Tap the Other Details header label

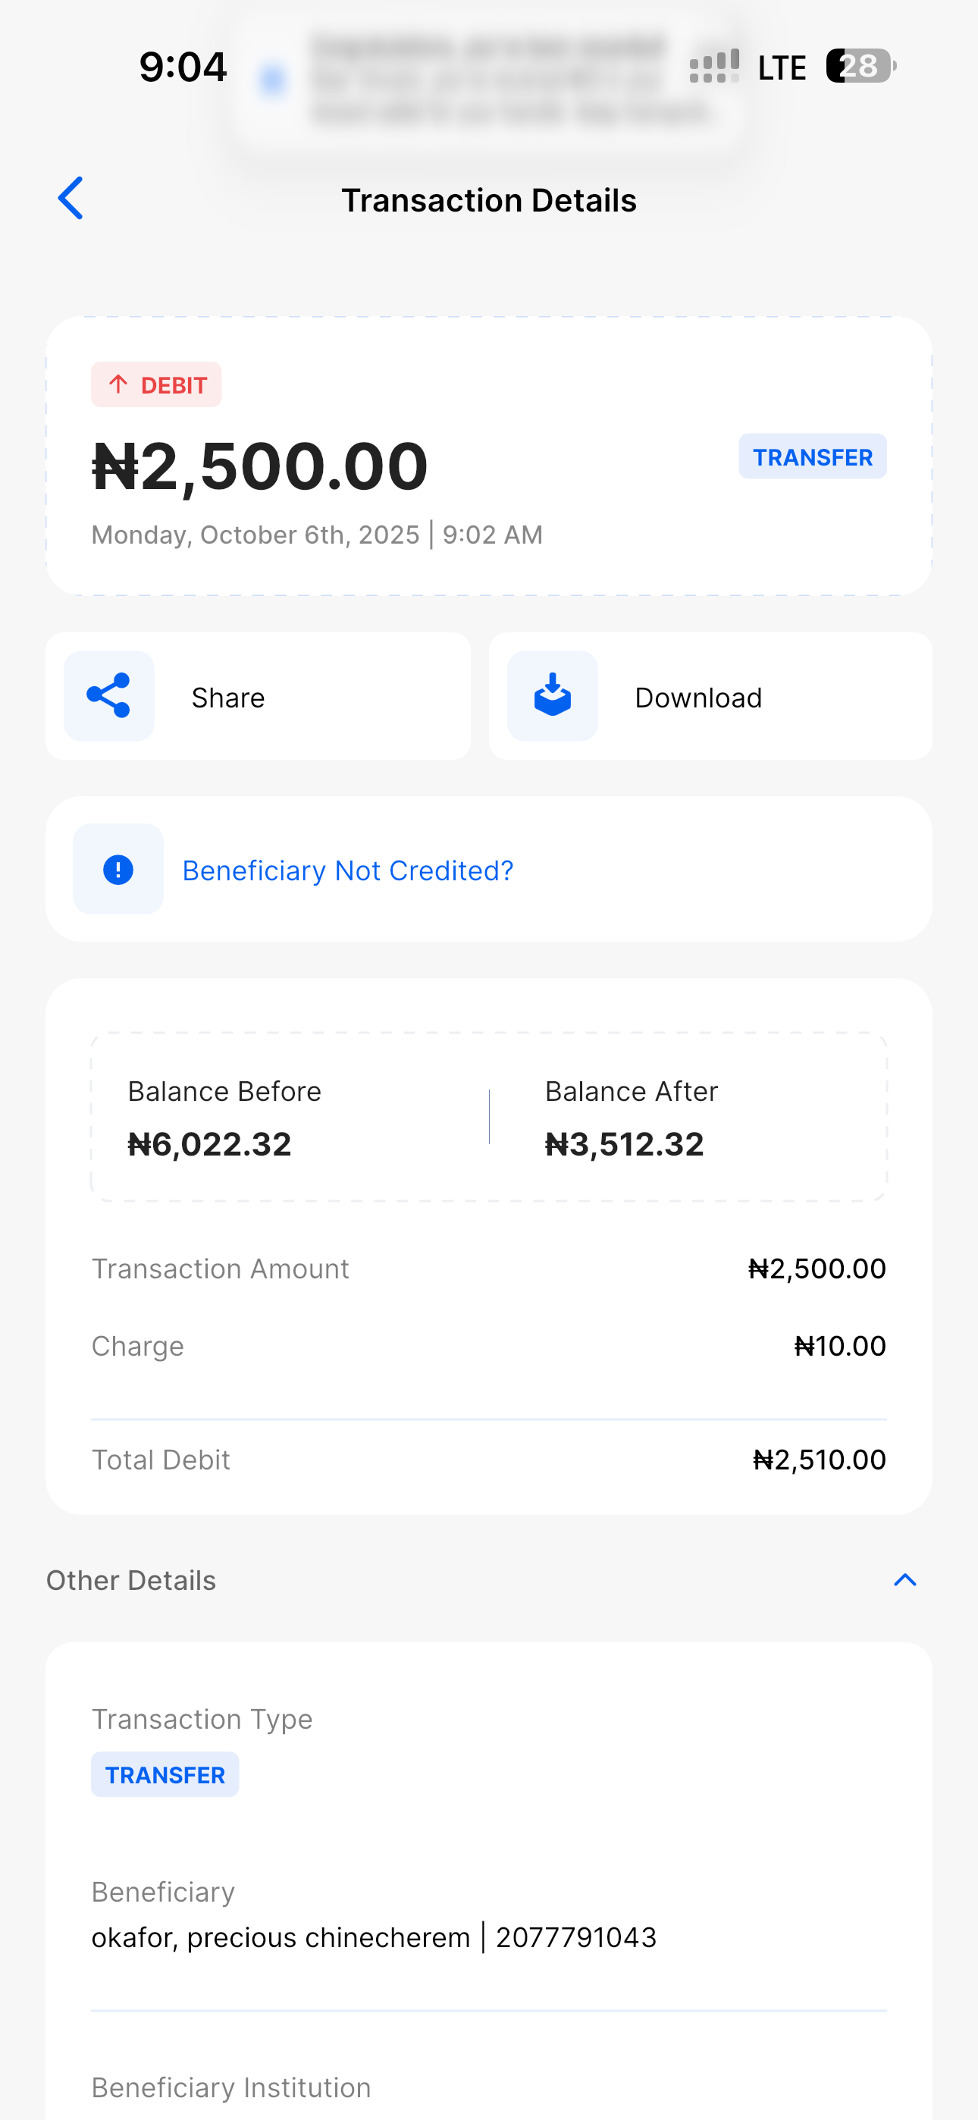point(131,1581)
